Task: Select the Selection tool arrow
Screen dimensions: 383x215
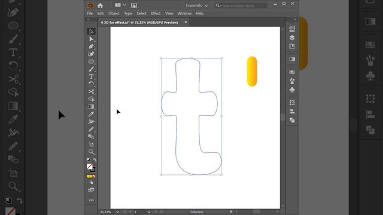Action: pos(91,32)
